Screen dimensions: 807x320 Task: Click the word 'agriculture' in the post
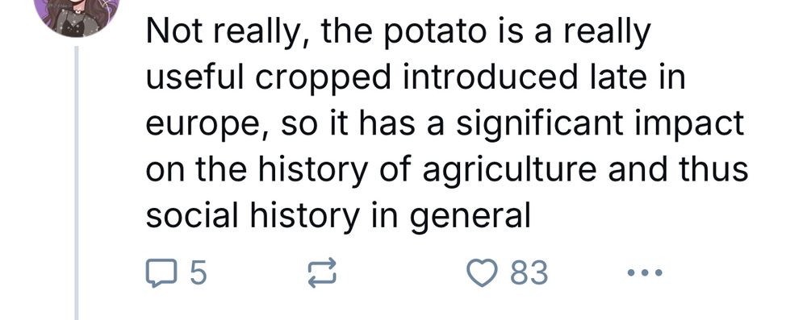click(508, 172)
